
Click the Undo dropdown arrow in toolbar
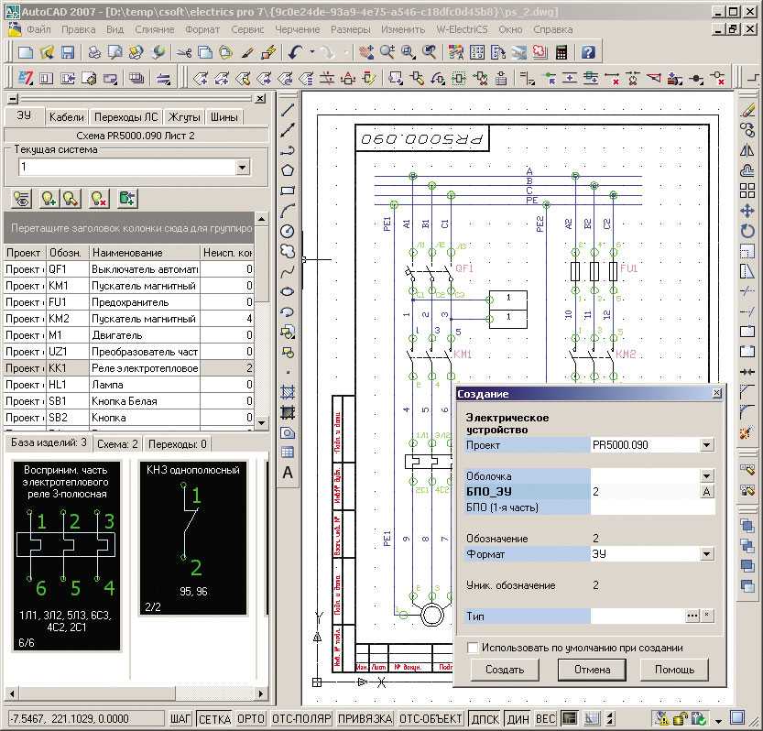(x=312, y=52)
